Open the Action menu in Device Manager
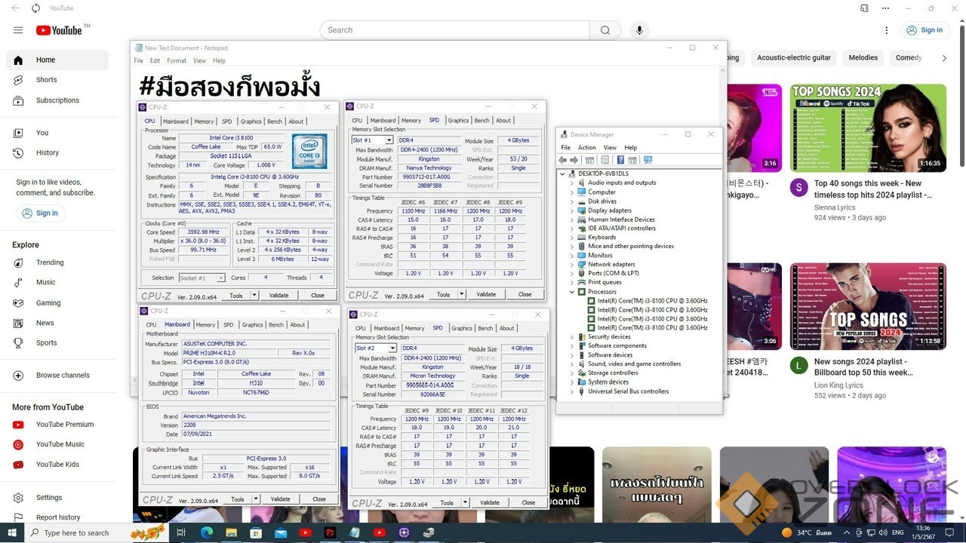 (x=587, y=148)
